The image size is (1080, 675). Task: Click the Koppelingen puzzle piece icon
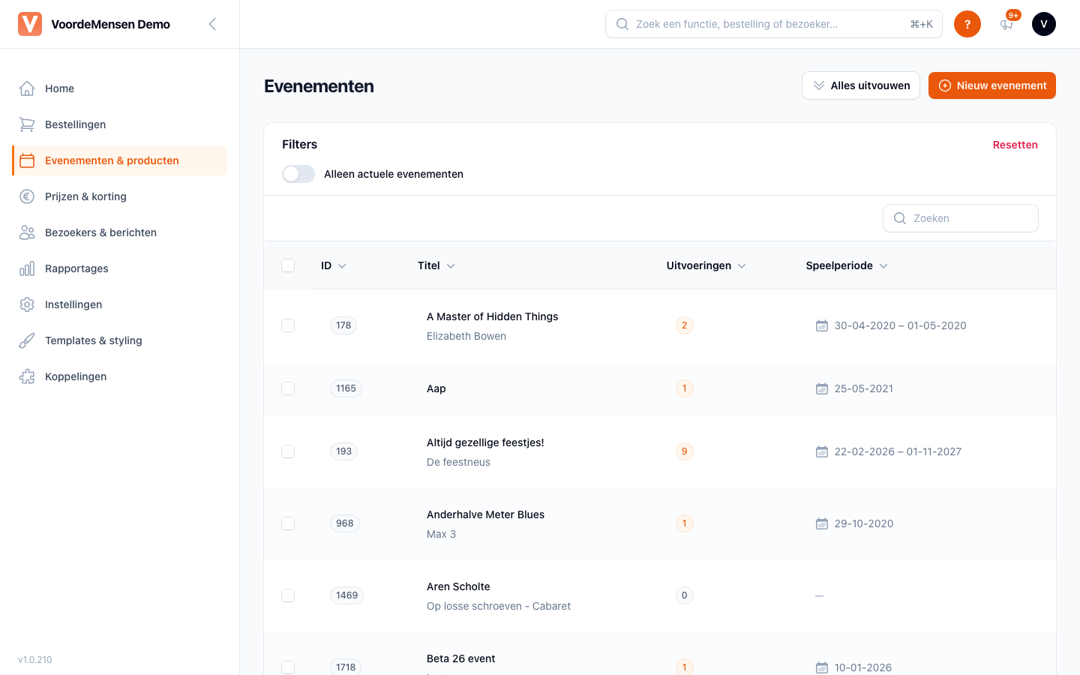click(27, 376)
